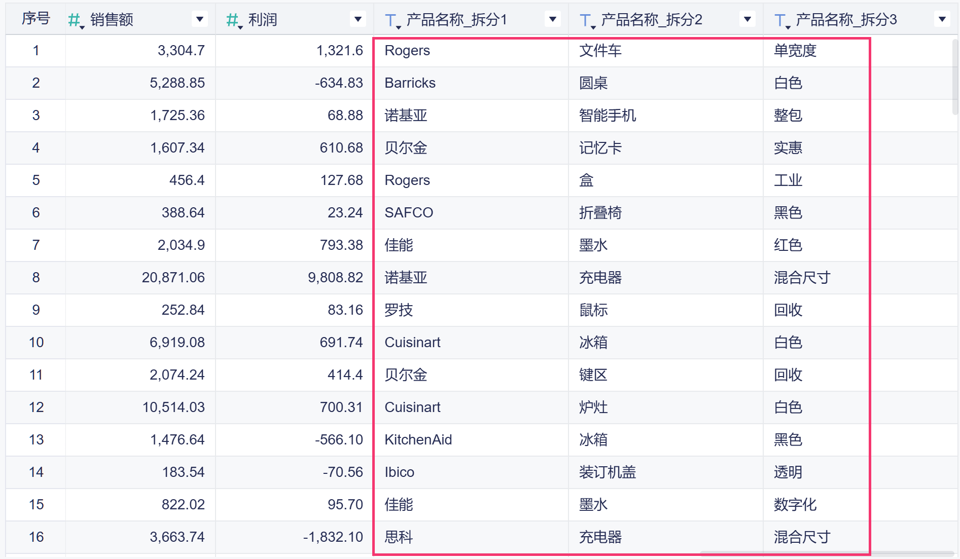Open the 销售额 column dropdown arrow
The image size is (960, 559).
[x=200, y=19]
